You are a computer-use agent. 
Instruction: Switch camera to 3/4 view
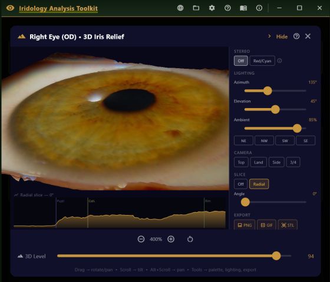[x=293, y=162]
